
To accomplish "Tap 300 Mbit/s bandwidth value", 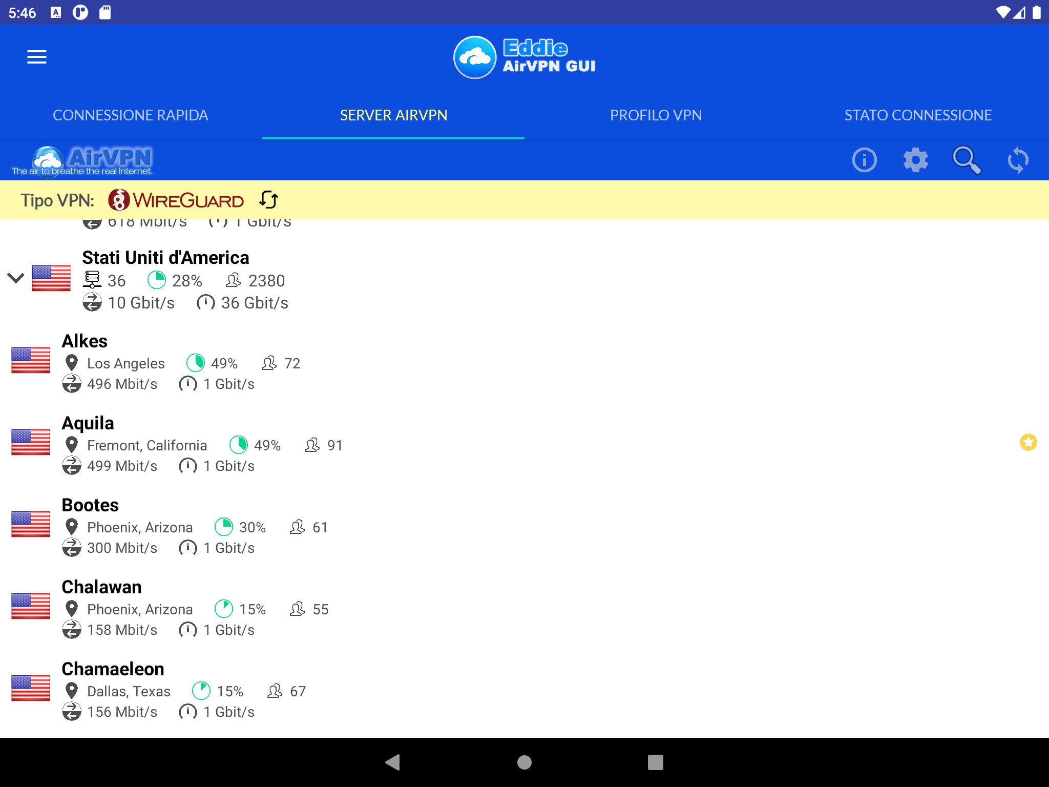I will (x=122, y=548).
